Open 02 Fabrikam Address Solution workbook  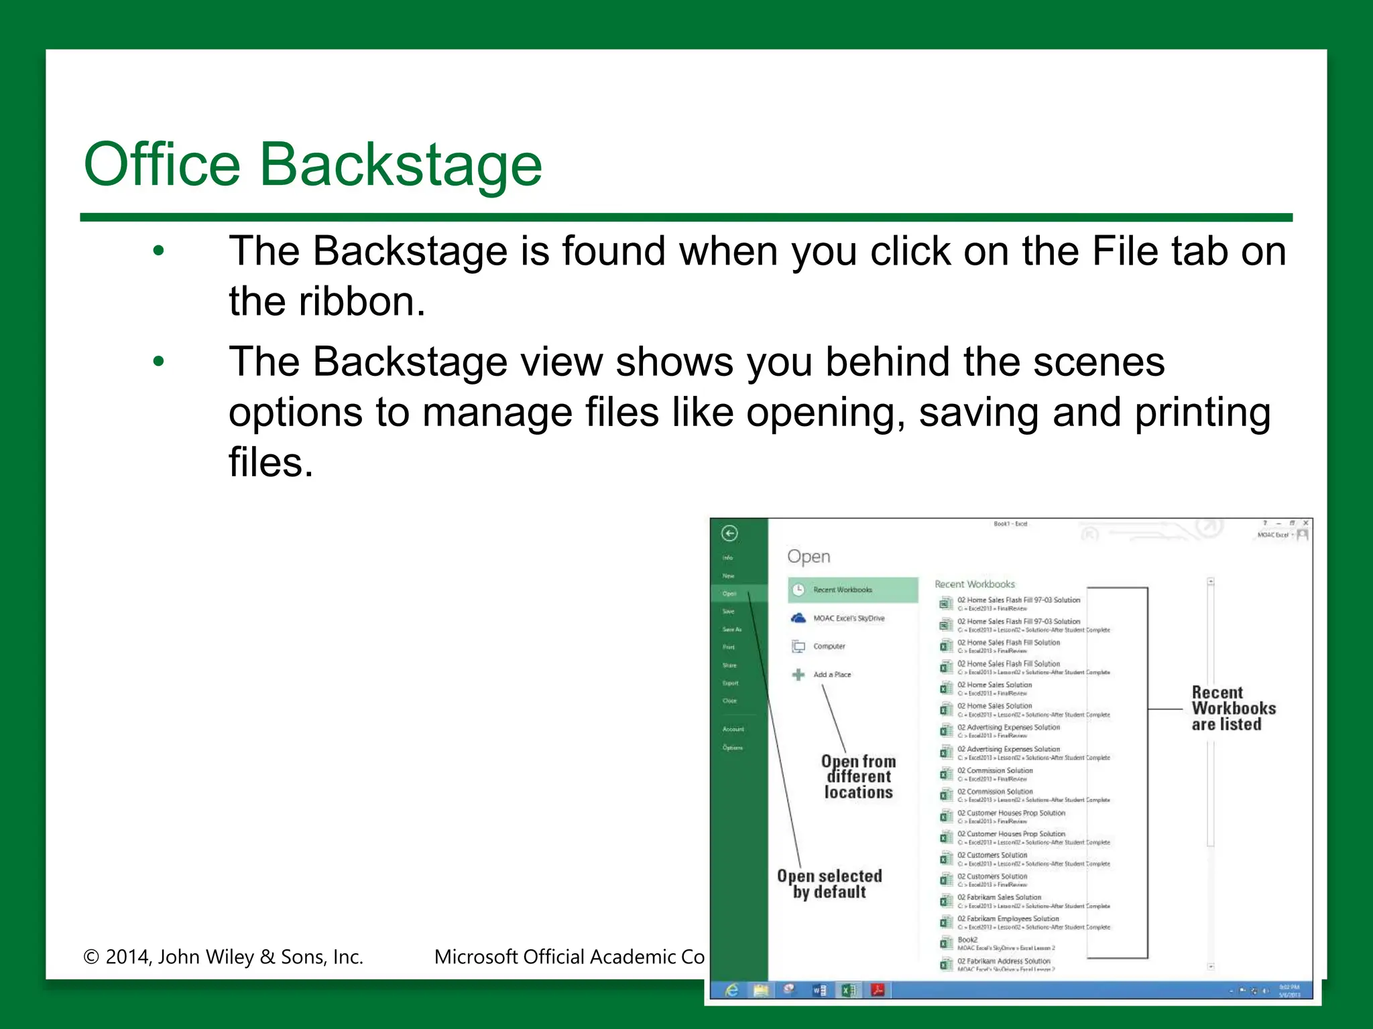point(1004,961)
